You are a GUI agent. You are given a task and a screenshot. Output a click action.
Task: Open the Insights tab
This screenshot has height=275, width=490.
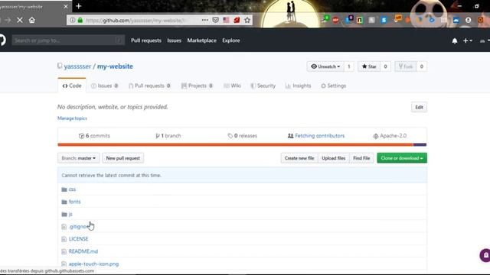pyautogui.click(x=298, y=86)
